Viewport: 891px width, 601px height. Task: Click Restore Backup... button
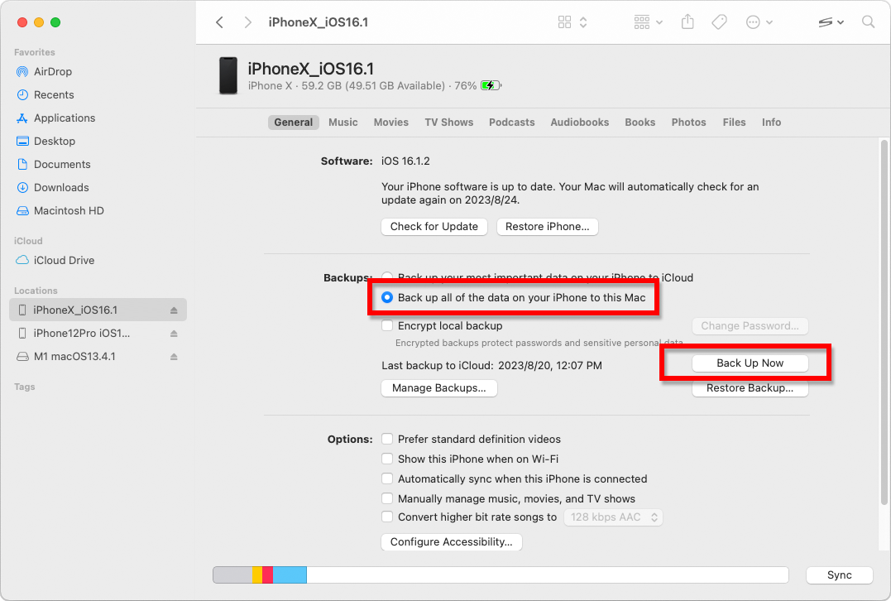(750, 387)
